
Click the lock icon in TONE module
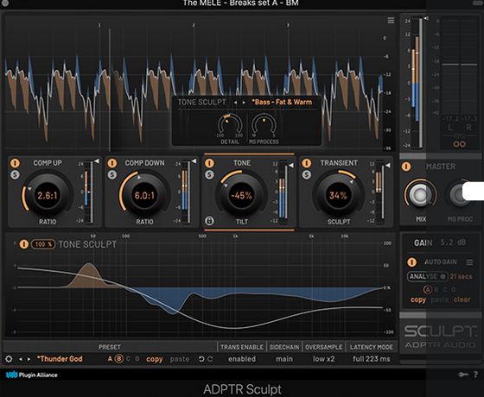(x=209, y=221)
